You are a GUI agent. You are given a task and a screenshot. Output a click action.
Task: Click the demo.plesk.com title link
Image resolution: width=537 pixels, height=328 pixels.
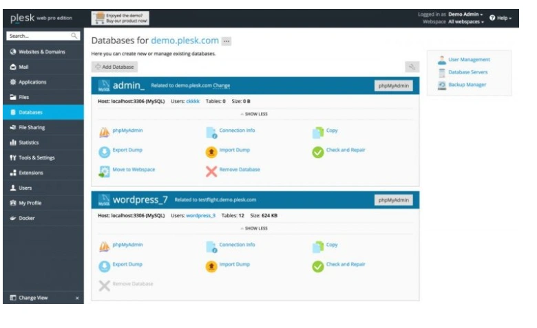185,41
